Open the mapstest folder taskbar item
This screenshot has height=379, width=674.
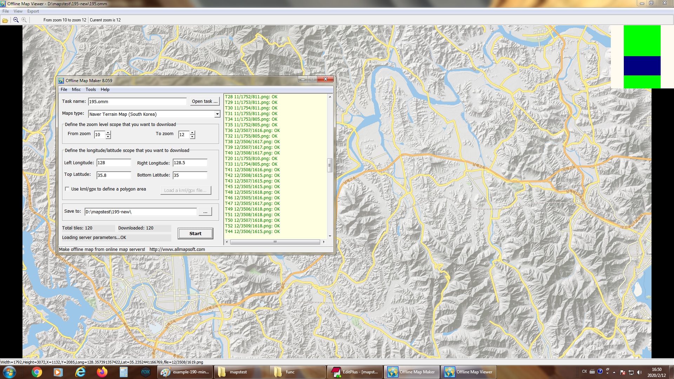(x=242, y=372)
